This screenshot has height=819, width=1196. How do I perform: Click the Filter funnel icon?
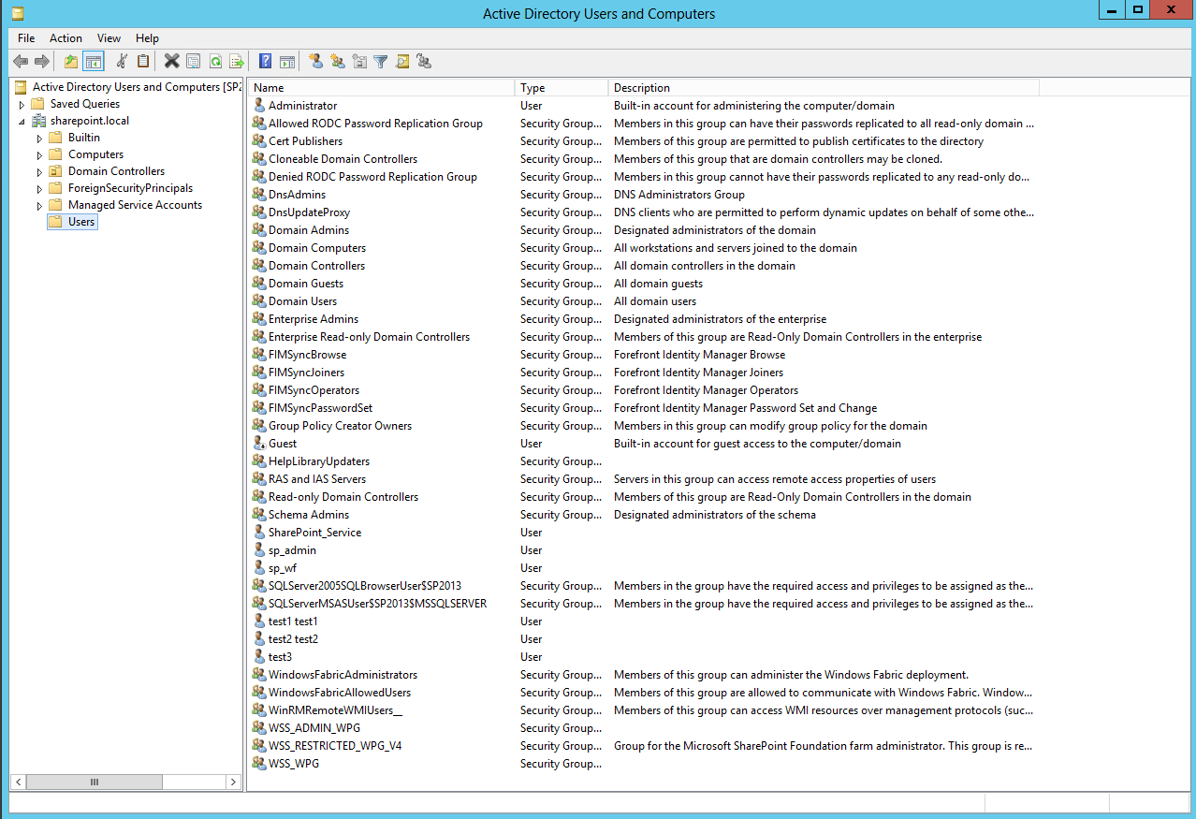click(x=381, y=62)
